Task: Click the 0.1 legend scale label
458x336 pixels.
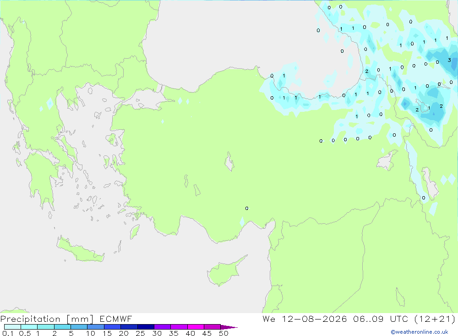Action: (x=8, y=333)
